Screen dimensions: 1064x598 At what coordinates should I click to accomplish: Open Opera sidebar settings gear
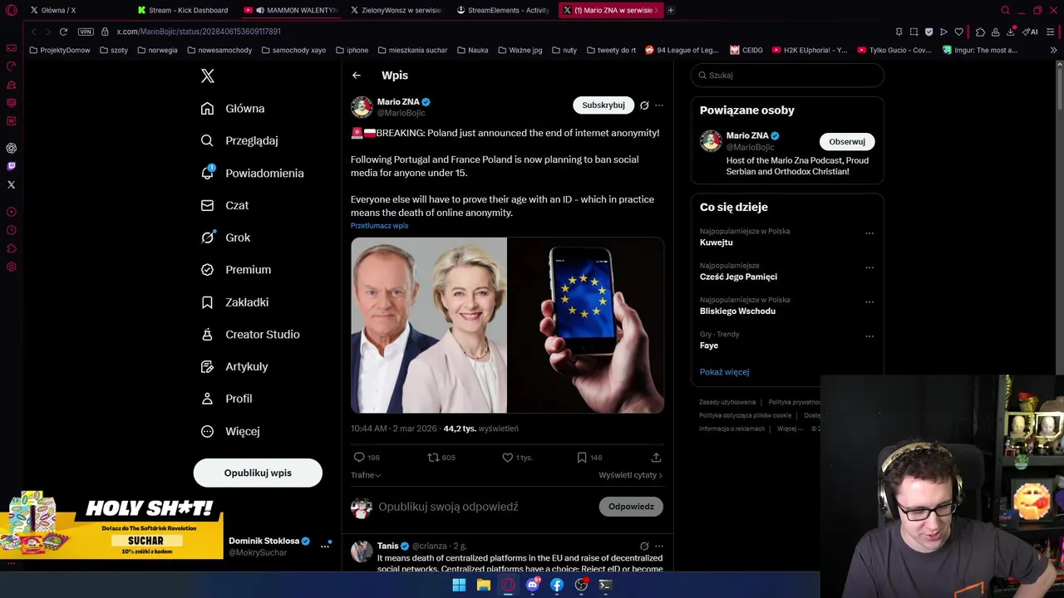coord(11,267)
